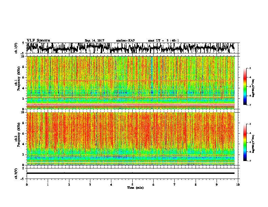Viewport: 268px width, 207px height.
Task: Click time axis tick label "3"
Action: point(90,185)
